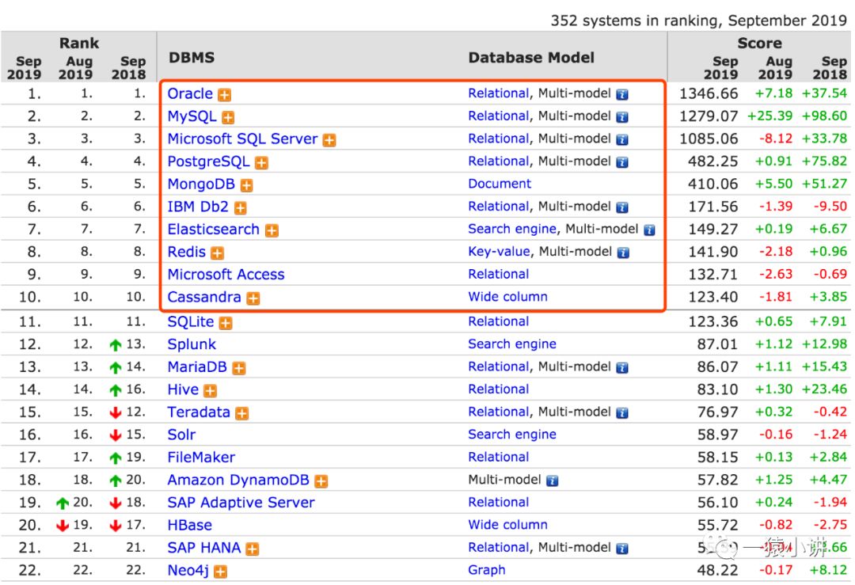Viewport: 855px width, 585px height.
Task: Click the plus icon beside IBM Db2
Action: tap(241, 207)
